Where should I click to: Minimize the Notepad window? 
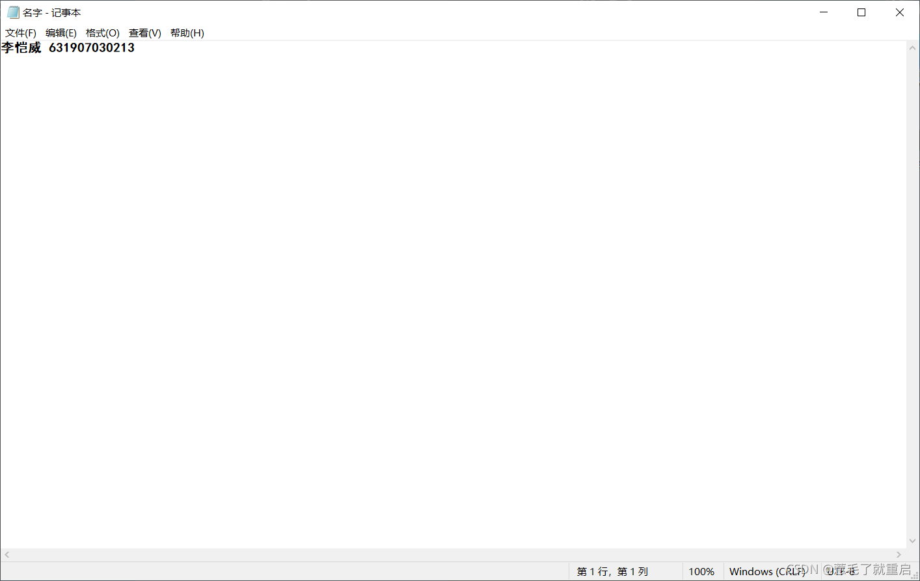(x=824, y=12)
